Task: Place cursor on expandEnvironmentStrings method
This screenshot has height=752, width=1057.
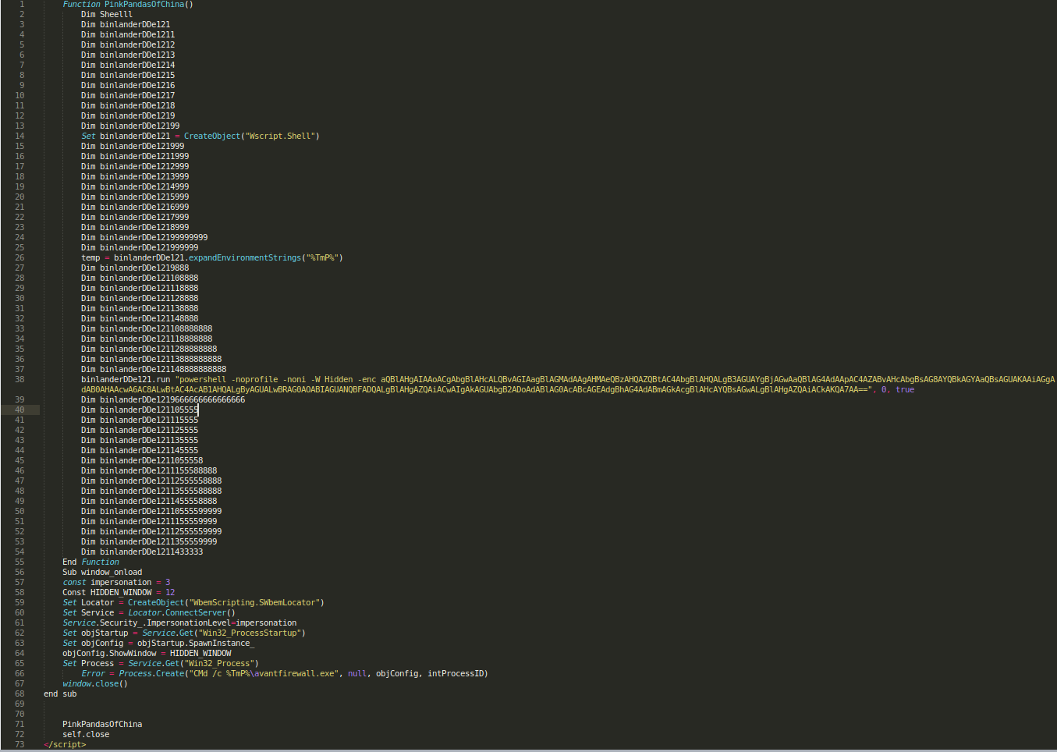Action: coord(245,257)
